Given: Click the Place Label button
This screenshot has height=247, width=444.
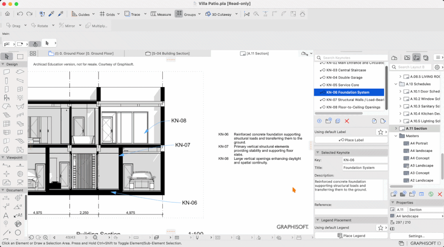Looking at the screenshot, I should pos(351,140).
